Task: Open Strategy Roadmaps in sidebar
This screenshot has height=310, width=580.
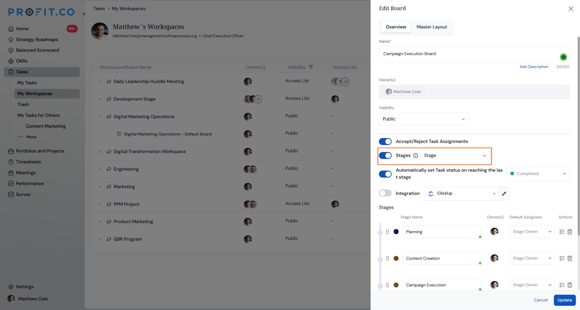Action: (37, 40)
